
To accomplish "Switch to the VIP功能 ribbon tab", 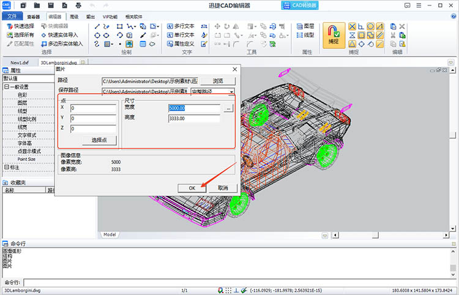I will point(110,17).
